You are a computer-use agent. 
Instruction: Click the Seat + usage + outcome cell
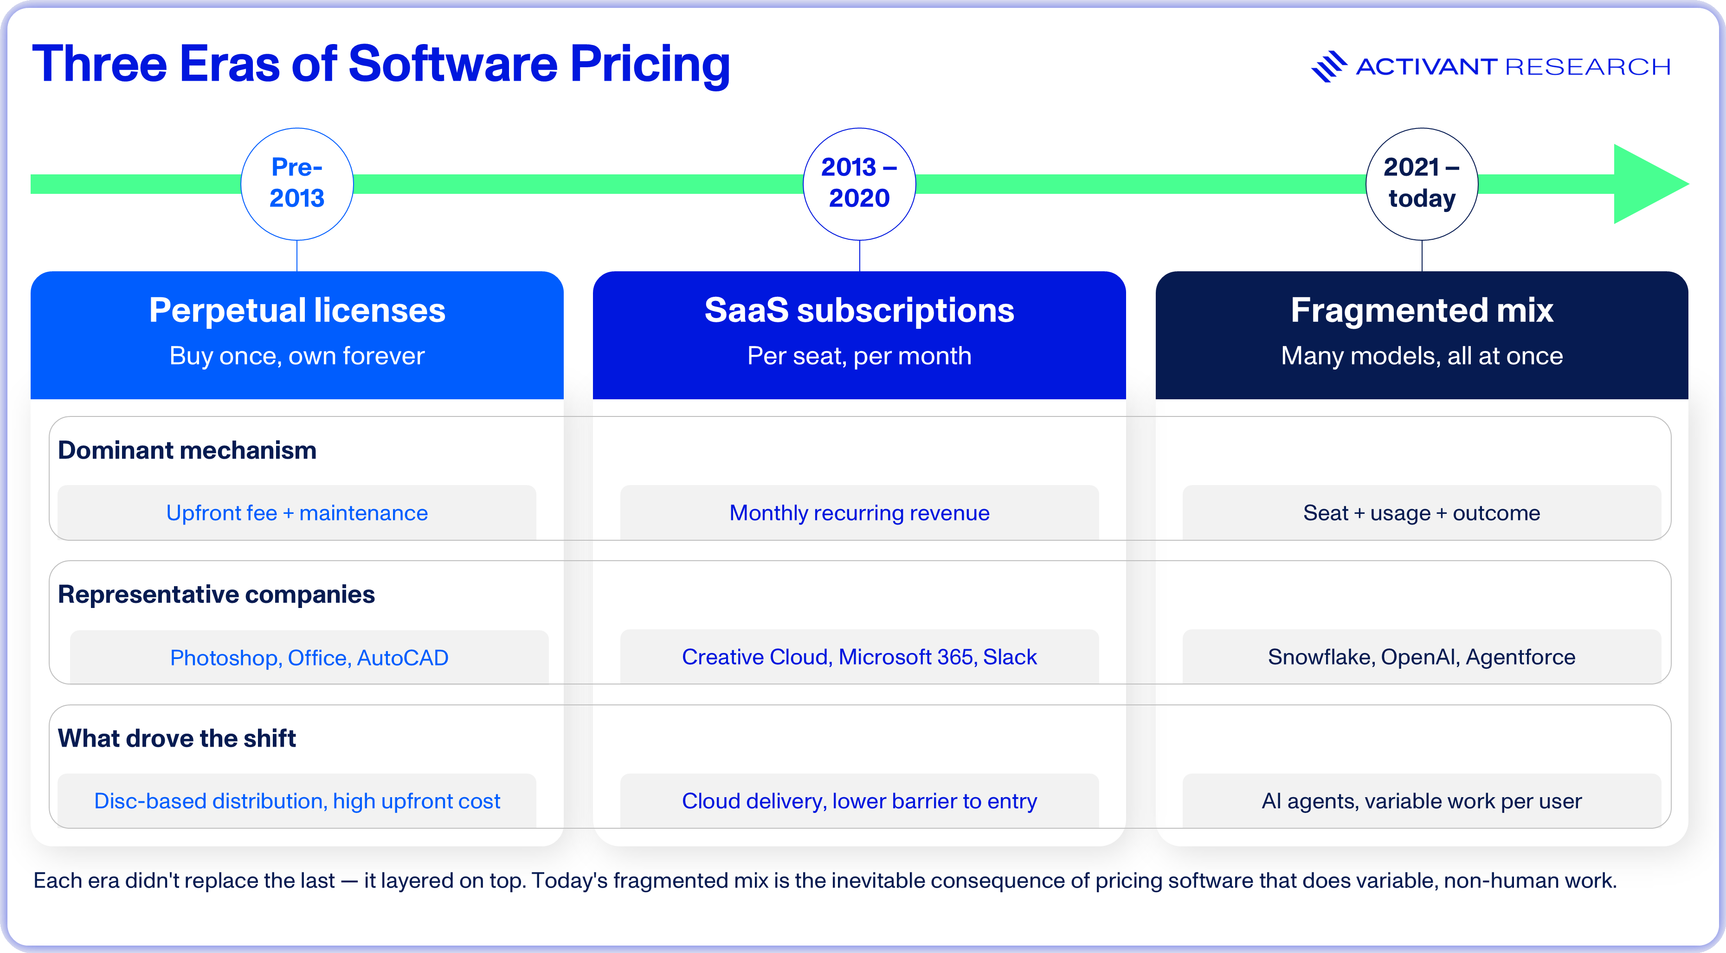coord(1422,512)
